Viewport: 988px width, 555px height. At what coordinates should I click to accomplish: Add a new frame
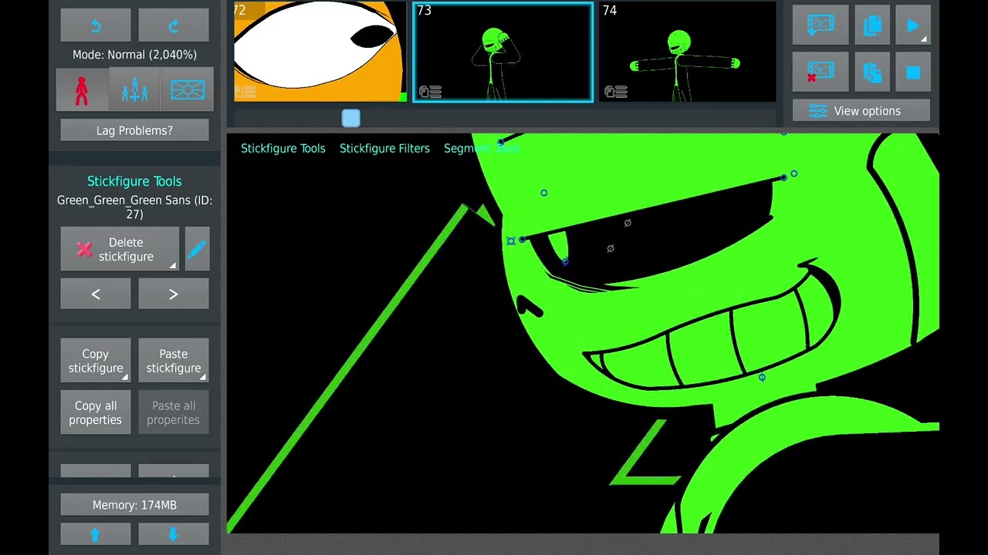point(821,25)
